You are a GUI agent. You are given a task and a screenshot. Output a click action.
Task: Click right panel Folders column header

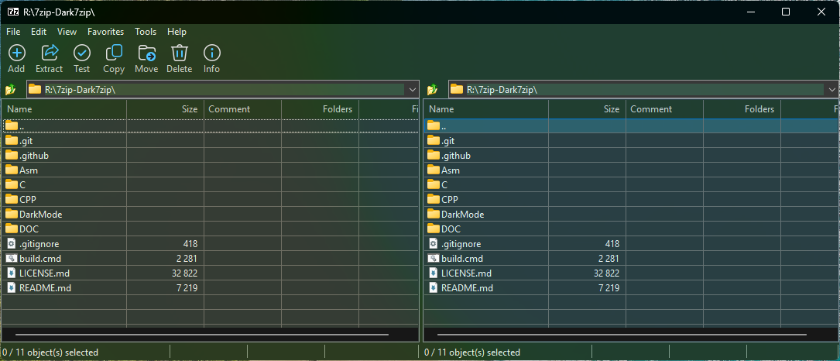(742, 109)
